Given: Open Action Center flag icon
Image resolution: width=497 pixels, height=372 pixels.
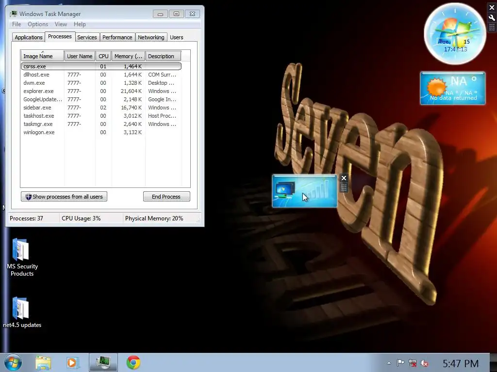Looking at the screenshot, I should click(400, 363).
